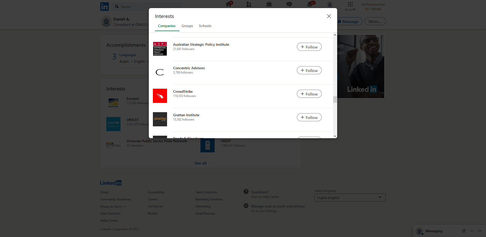486x237 pixels.
Task: Open the footer About link
Action: [104, 192]
